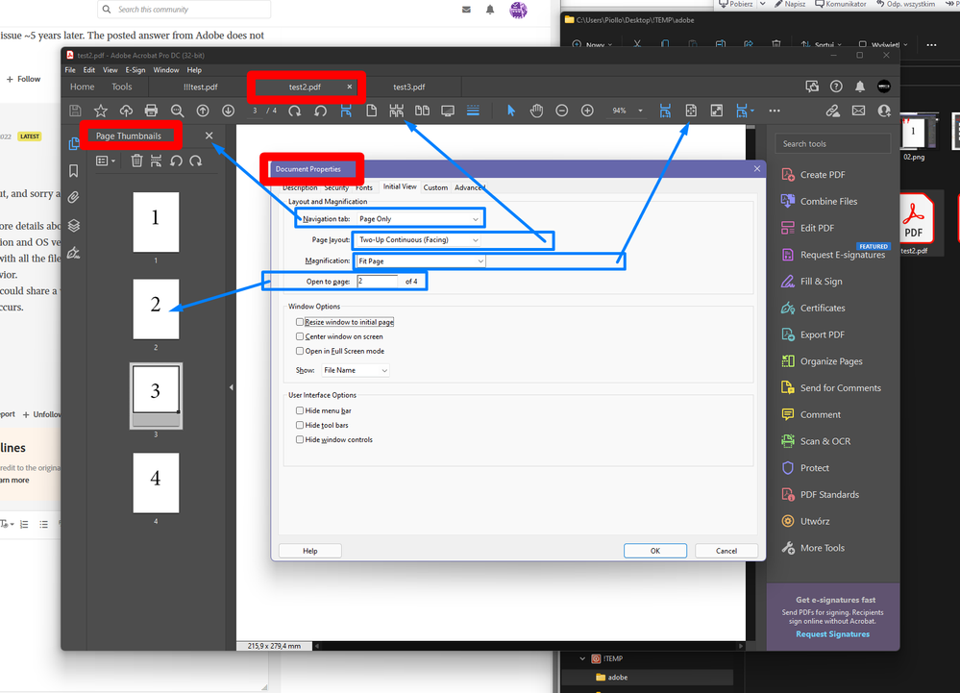Open the Page layout dropdown
This screenshot has width=960, height=693.
point(419,240)
